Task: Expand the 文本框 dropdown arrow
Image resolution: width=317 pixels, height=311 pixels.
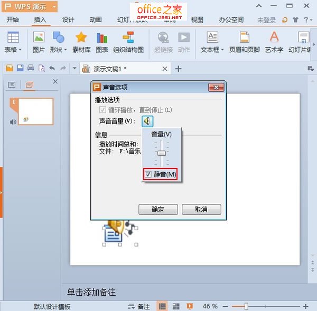Action: [x=222, y=50]
